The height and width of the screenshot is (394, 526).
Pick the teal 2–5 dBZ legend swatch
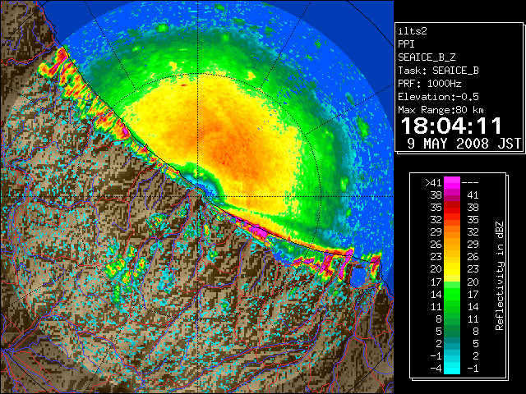click(452, 343)
